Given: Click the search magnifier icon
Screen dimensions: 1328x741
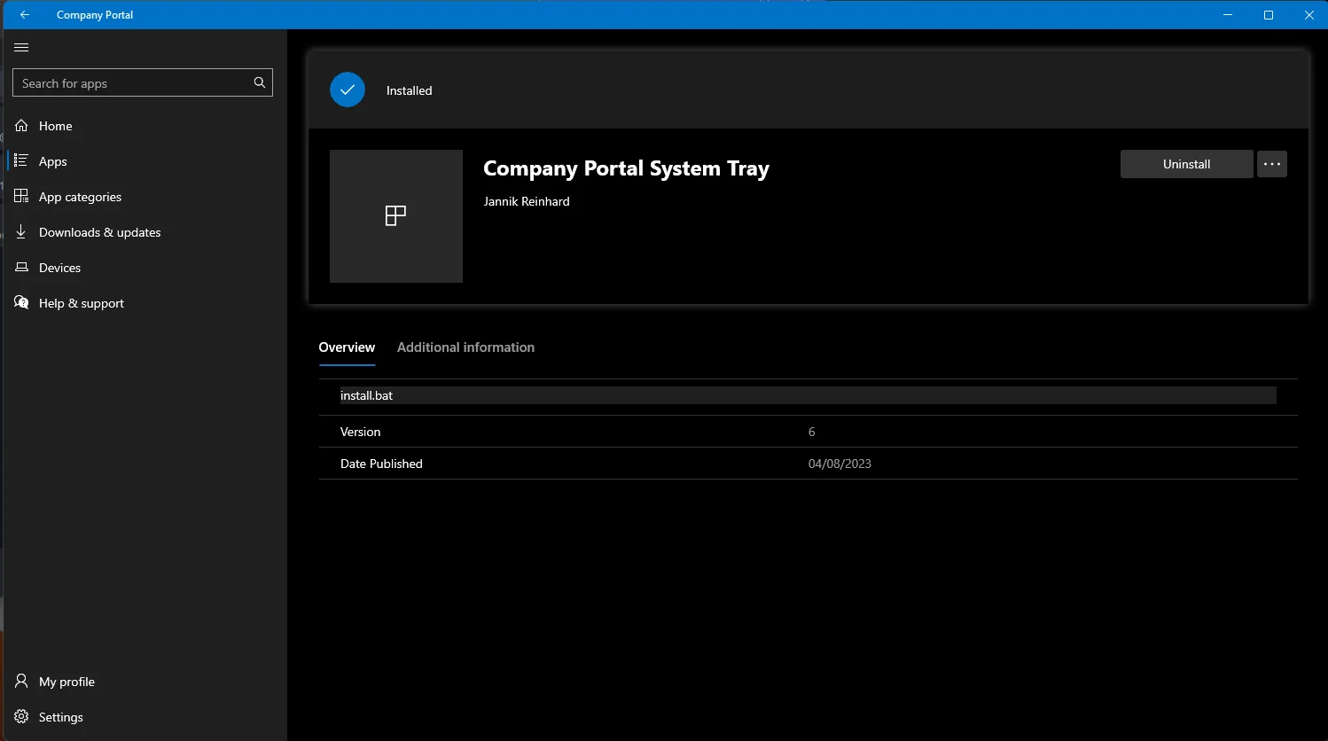Looking at the screenshot, I should (260, 82).
